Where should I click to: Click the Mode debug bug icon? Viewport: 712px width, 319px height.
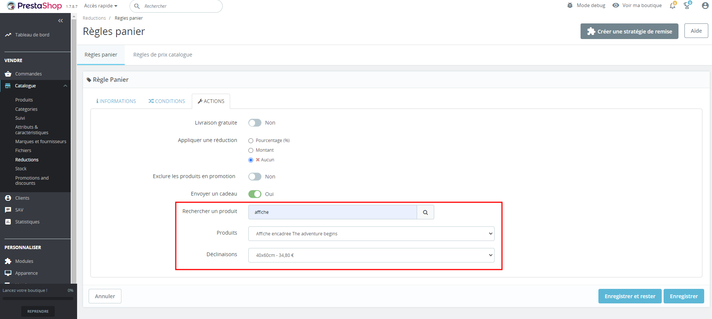point(570,6)
